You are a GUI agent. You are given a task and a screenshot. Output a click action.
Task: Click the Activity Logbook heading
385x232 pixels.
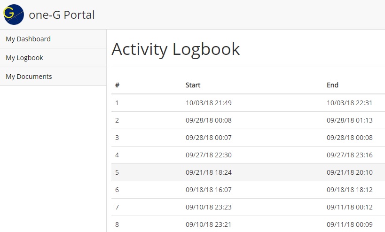coord(176,49)
